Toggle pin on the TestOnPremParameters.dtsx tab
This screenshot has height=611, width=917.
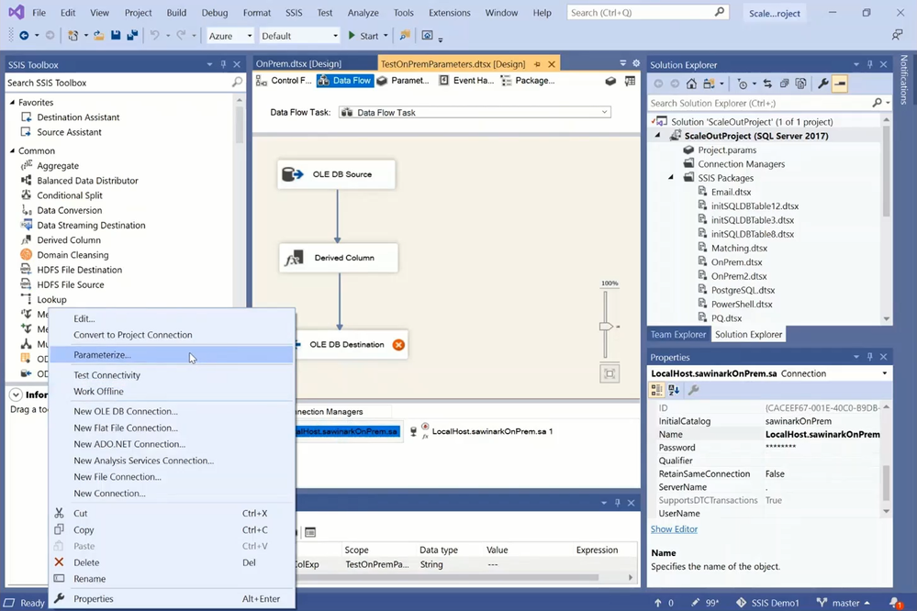(537, 63)
